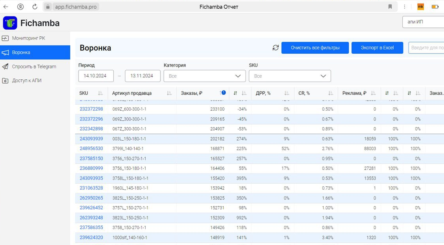This screenshot has height=245, width=444.
Task: Open SKU link 243093939
Action: (91, 139)
